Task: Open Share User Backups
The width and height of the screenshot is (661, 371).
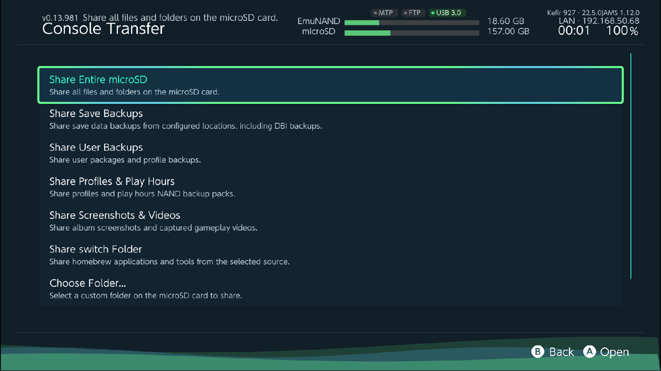Action: [x=330, y=153]
